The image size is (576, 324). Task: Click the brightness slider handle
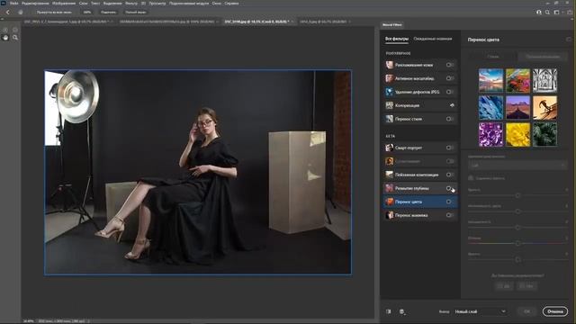tap(517, 260)
